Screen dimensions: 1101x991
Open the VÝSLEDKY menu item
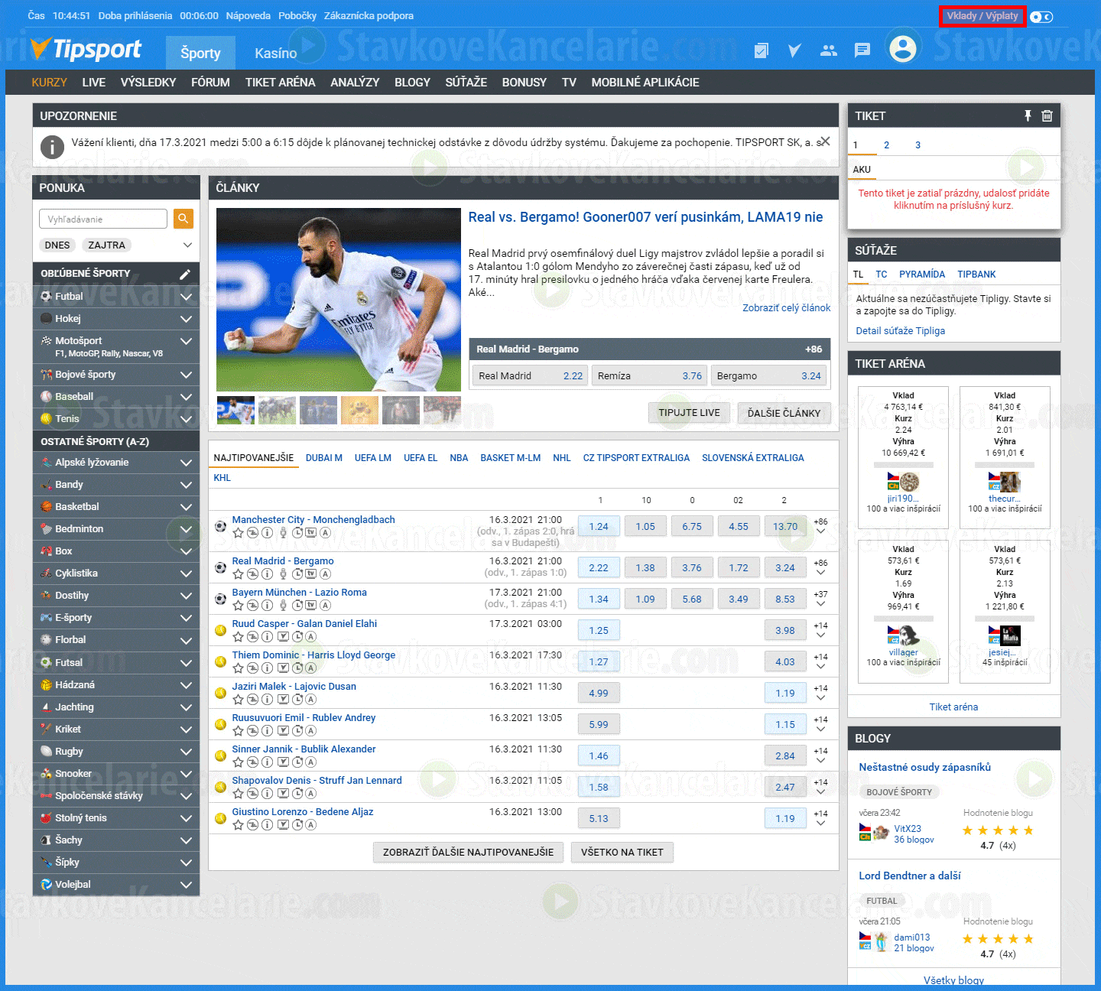click(148, 83)
